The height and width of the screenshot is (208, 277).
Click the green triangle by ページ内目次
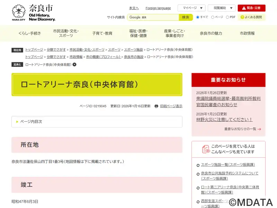pyautogui.click(x=17, y=122)
